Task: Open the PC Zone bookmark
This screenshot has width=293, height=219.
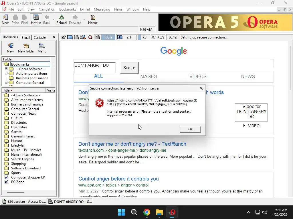Action: (x=17, y=182)
